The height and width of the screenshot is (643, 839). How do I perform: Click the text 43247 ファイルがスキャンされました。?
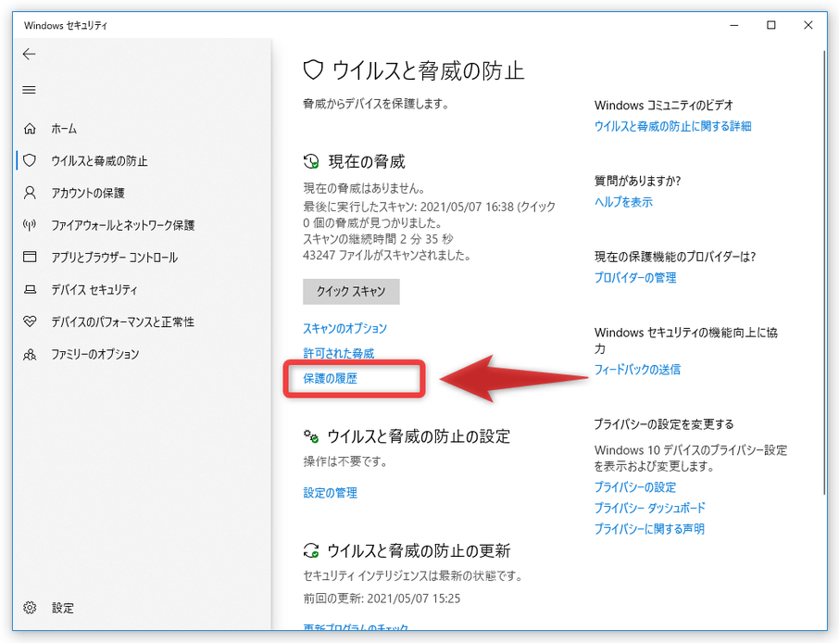(x=387, y=256)
